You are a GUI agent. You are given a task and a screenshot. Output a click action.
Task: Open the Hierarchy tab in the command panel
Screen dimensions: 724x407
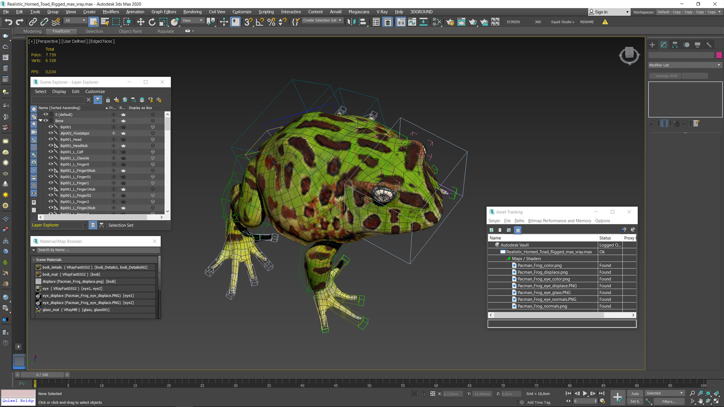[675, 45]
